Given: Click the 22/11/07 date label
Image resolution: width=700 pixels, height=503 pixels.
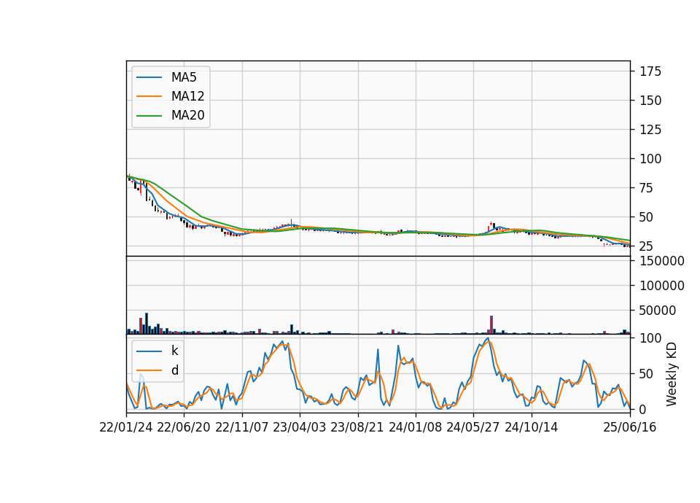Looking at the screenshot, I should coord(241,427).
